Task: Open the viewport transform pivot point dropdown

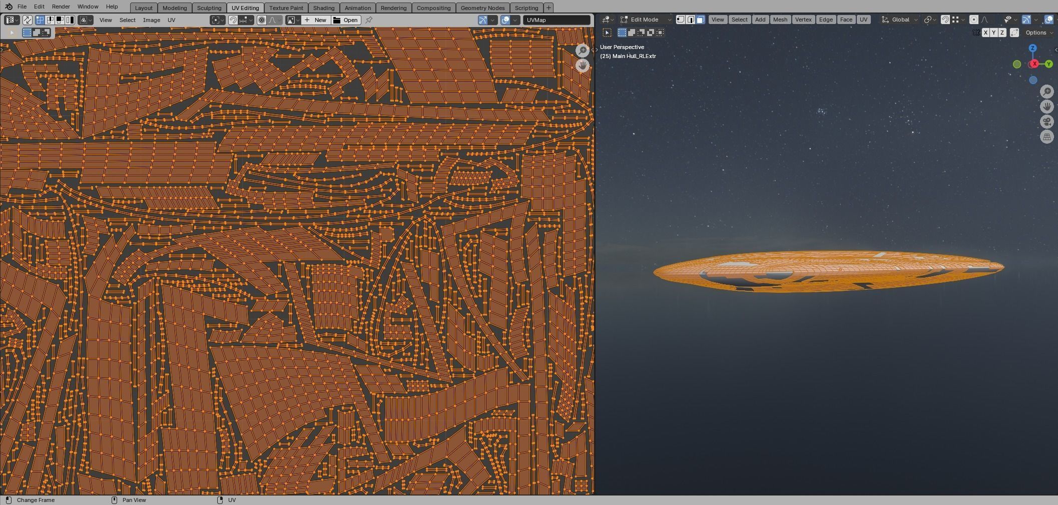Action: tap(930, 20)
